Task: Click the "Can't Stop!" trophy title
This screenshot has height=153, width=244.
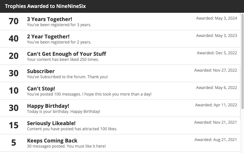Action: 41,89
